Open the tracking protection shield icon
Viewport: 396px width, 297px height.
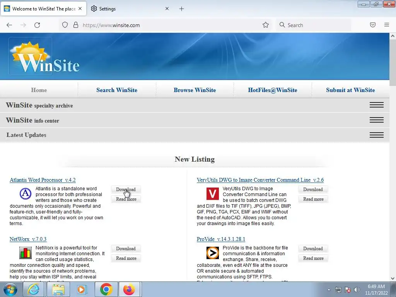pyautogui.click(x=65, y=25)
